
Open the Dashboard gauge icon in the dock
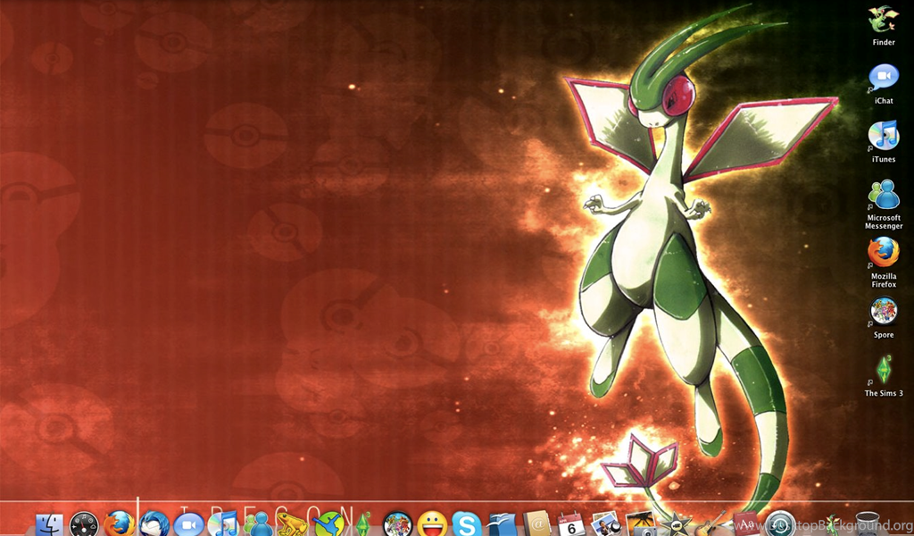click(84, 524)
